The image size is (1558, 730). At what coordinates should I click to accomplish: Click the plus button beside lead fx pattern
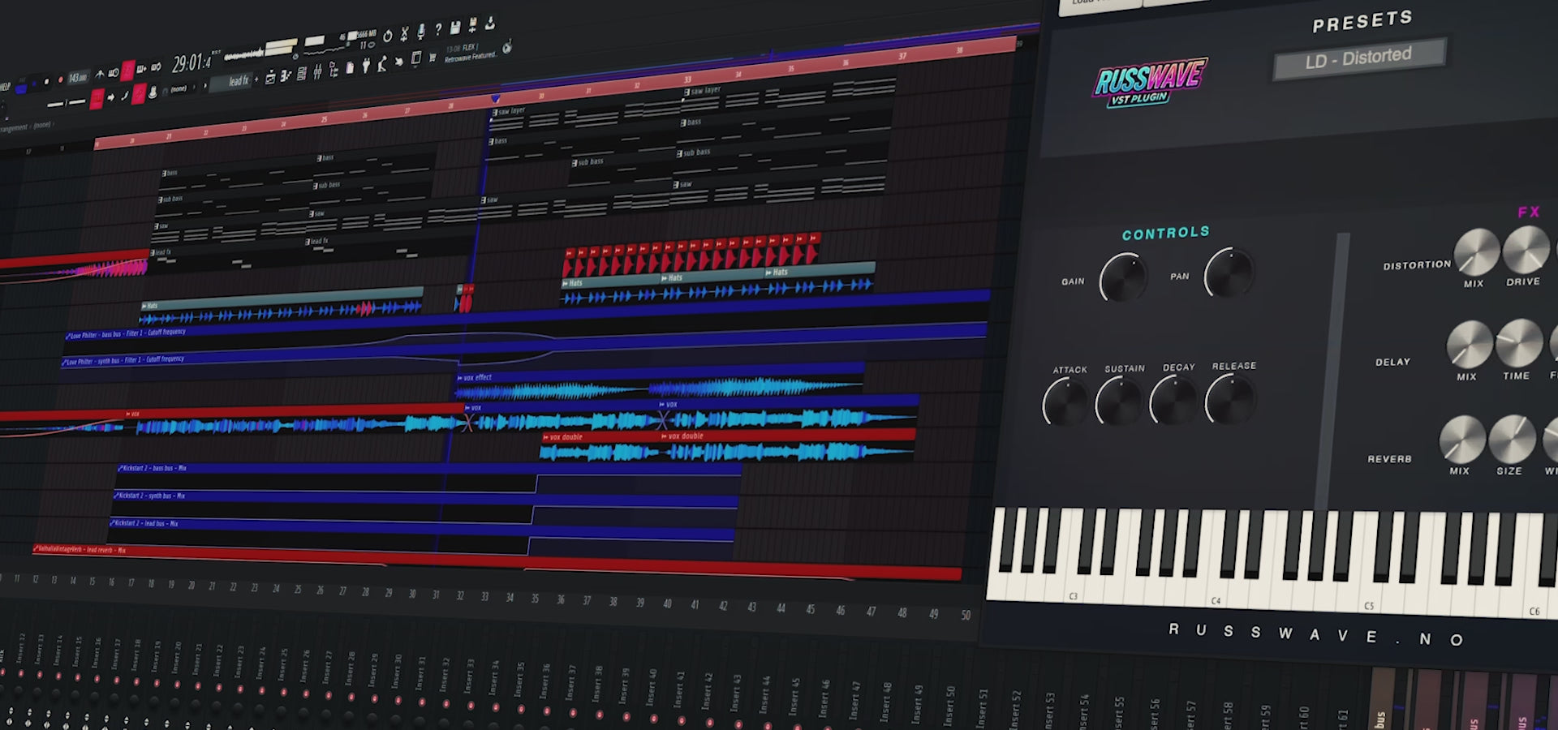tap(256, 79)
